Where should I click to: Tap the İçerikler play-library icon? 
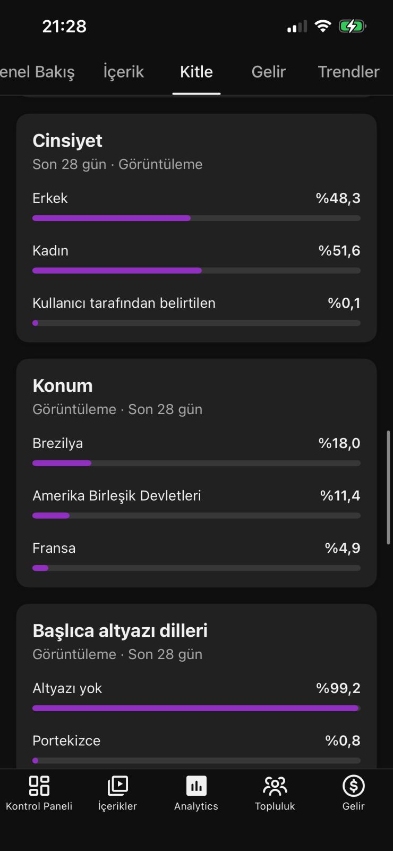(x=117, y=786)
